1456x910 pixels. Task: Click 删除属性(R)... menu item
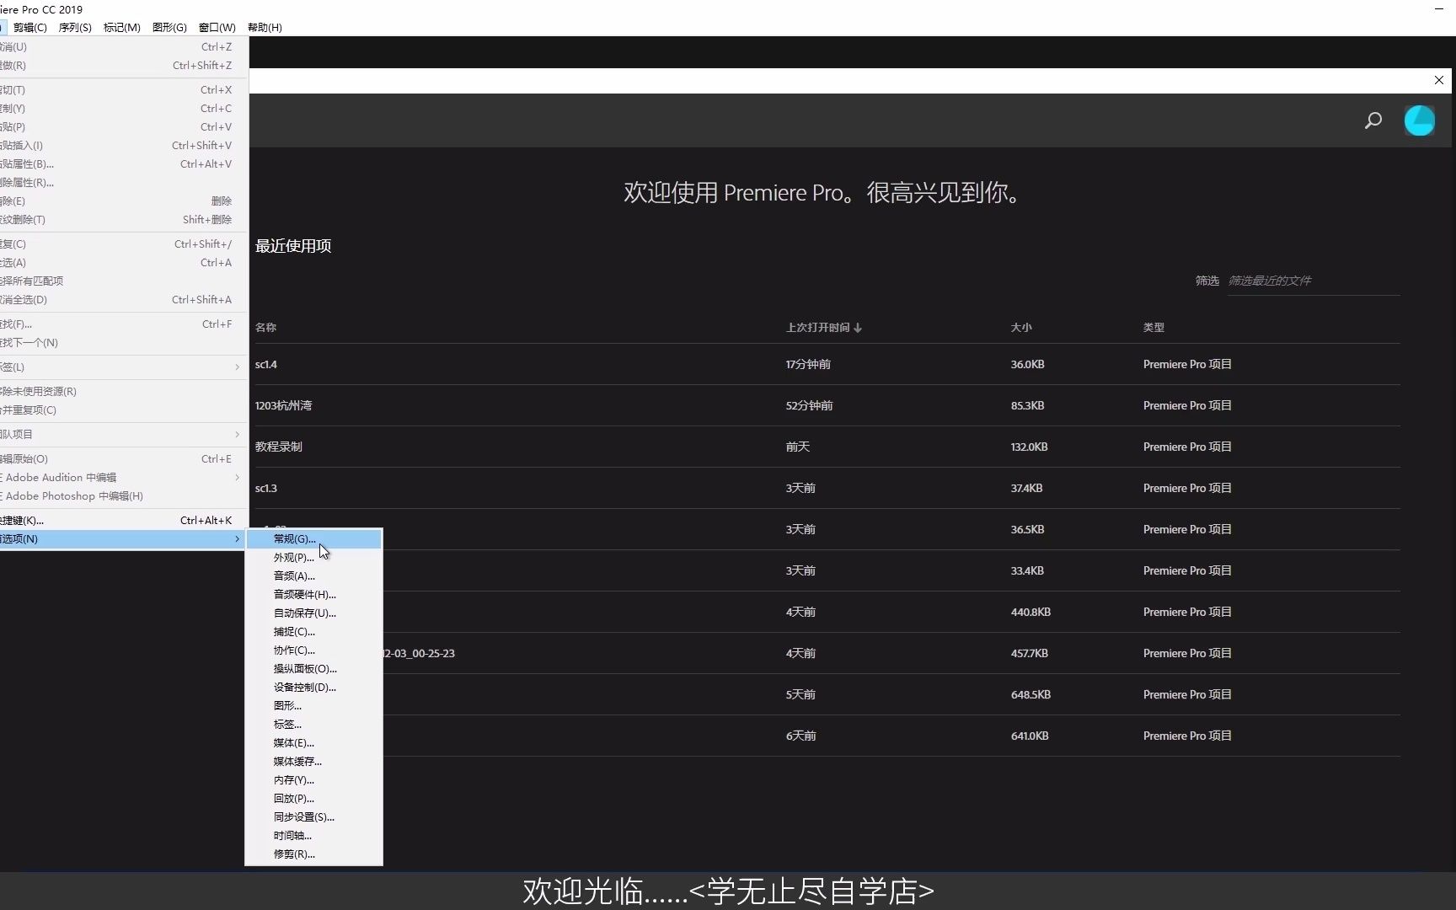pos(122,182)
